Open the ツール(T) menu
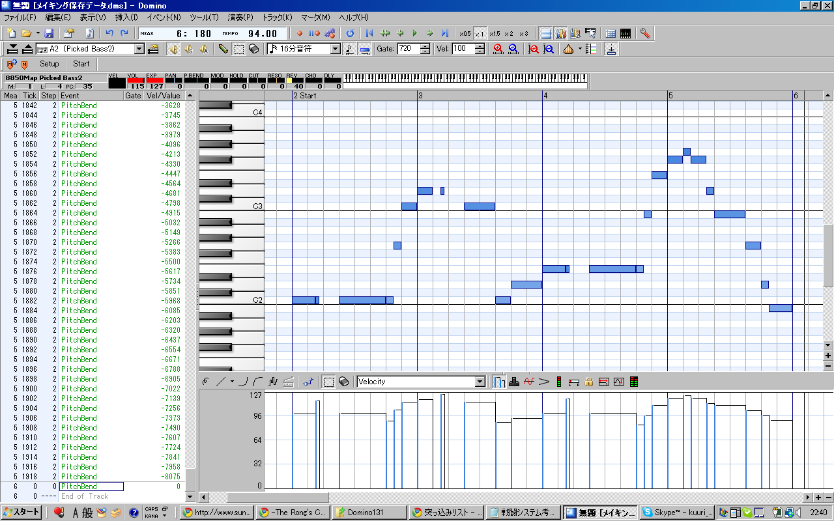This screenshot has width=834, height=521. pos(204,18)
